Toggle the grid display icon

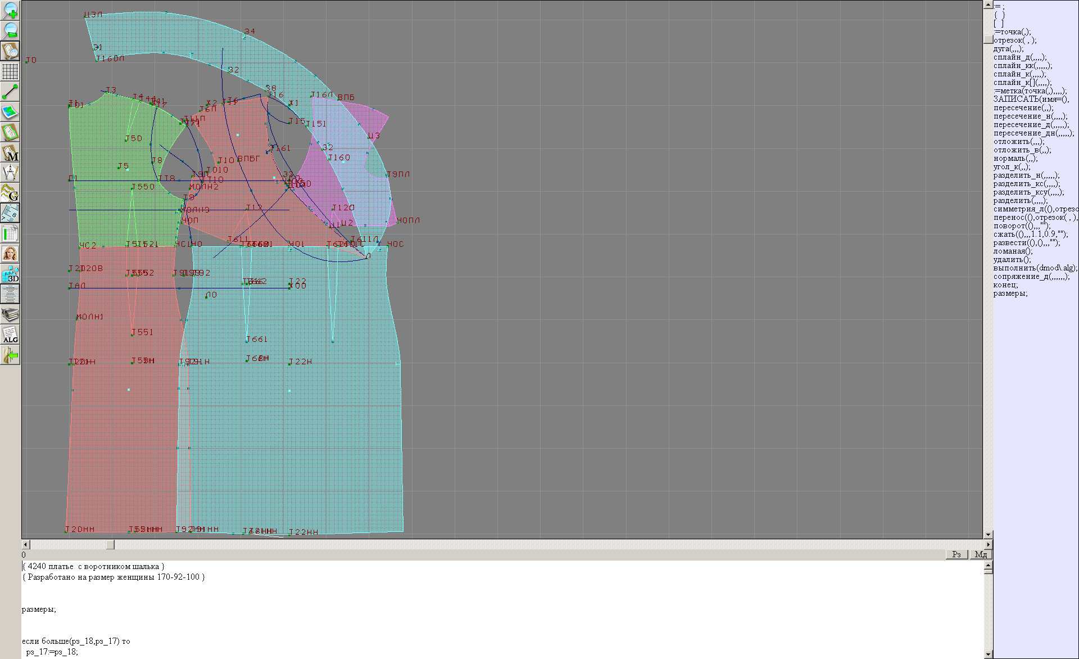coord(10,71)
